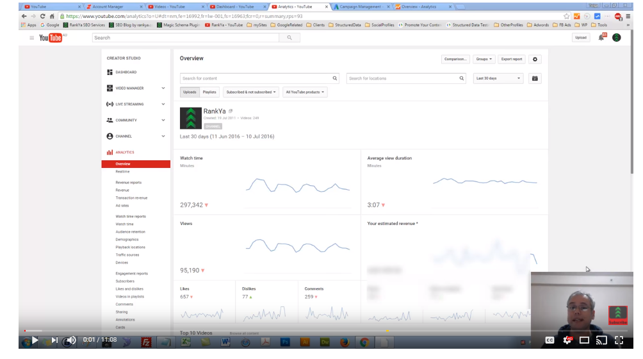643x359 pixels.
Task: Click the Export report button
Action: 512,59
